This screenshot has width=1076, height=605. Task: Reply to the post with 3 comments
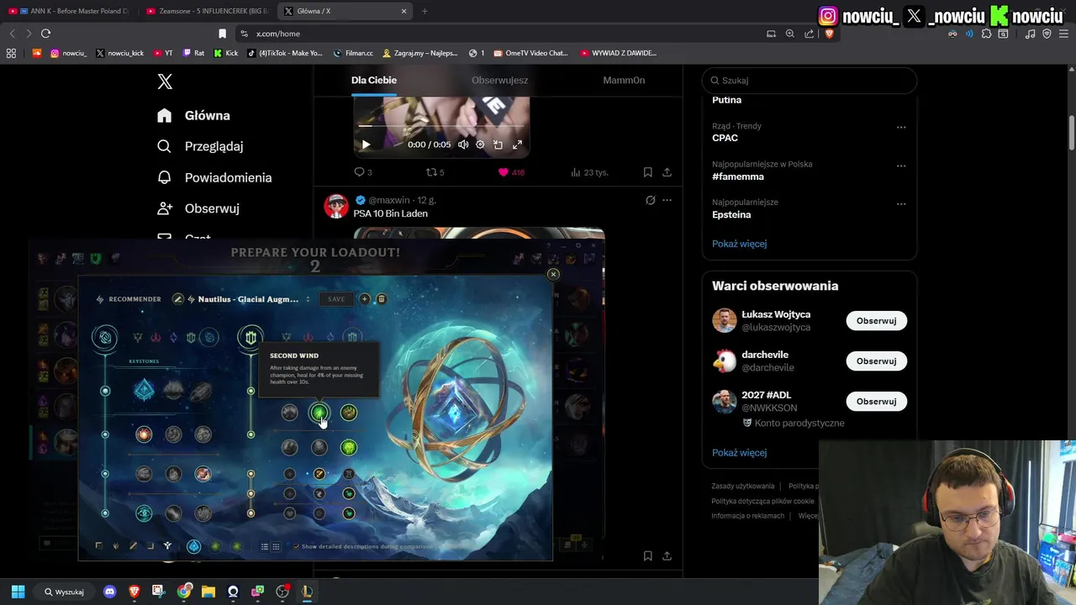click(x=359, y=172)
